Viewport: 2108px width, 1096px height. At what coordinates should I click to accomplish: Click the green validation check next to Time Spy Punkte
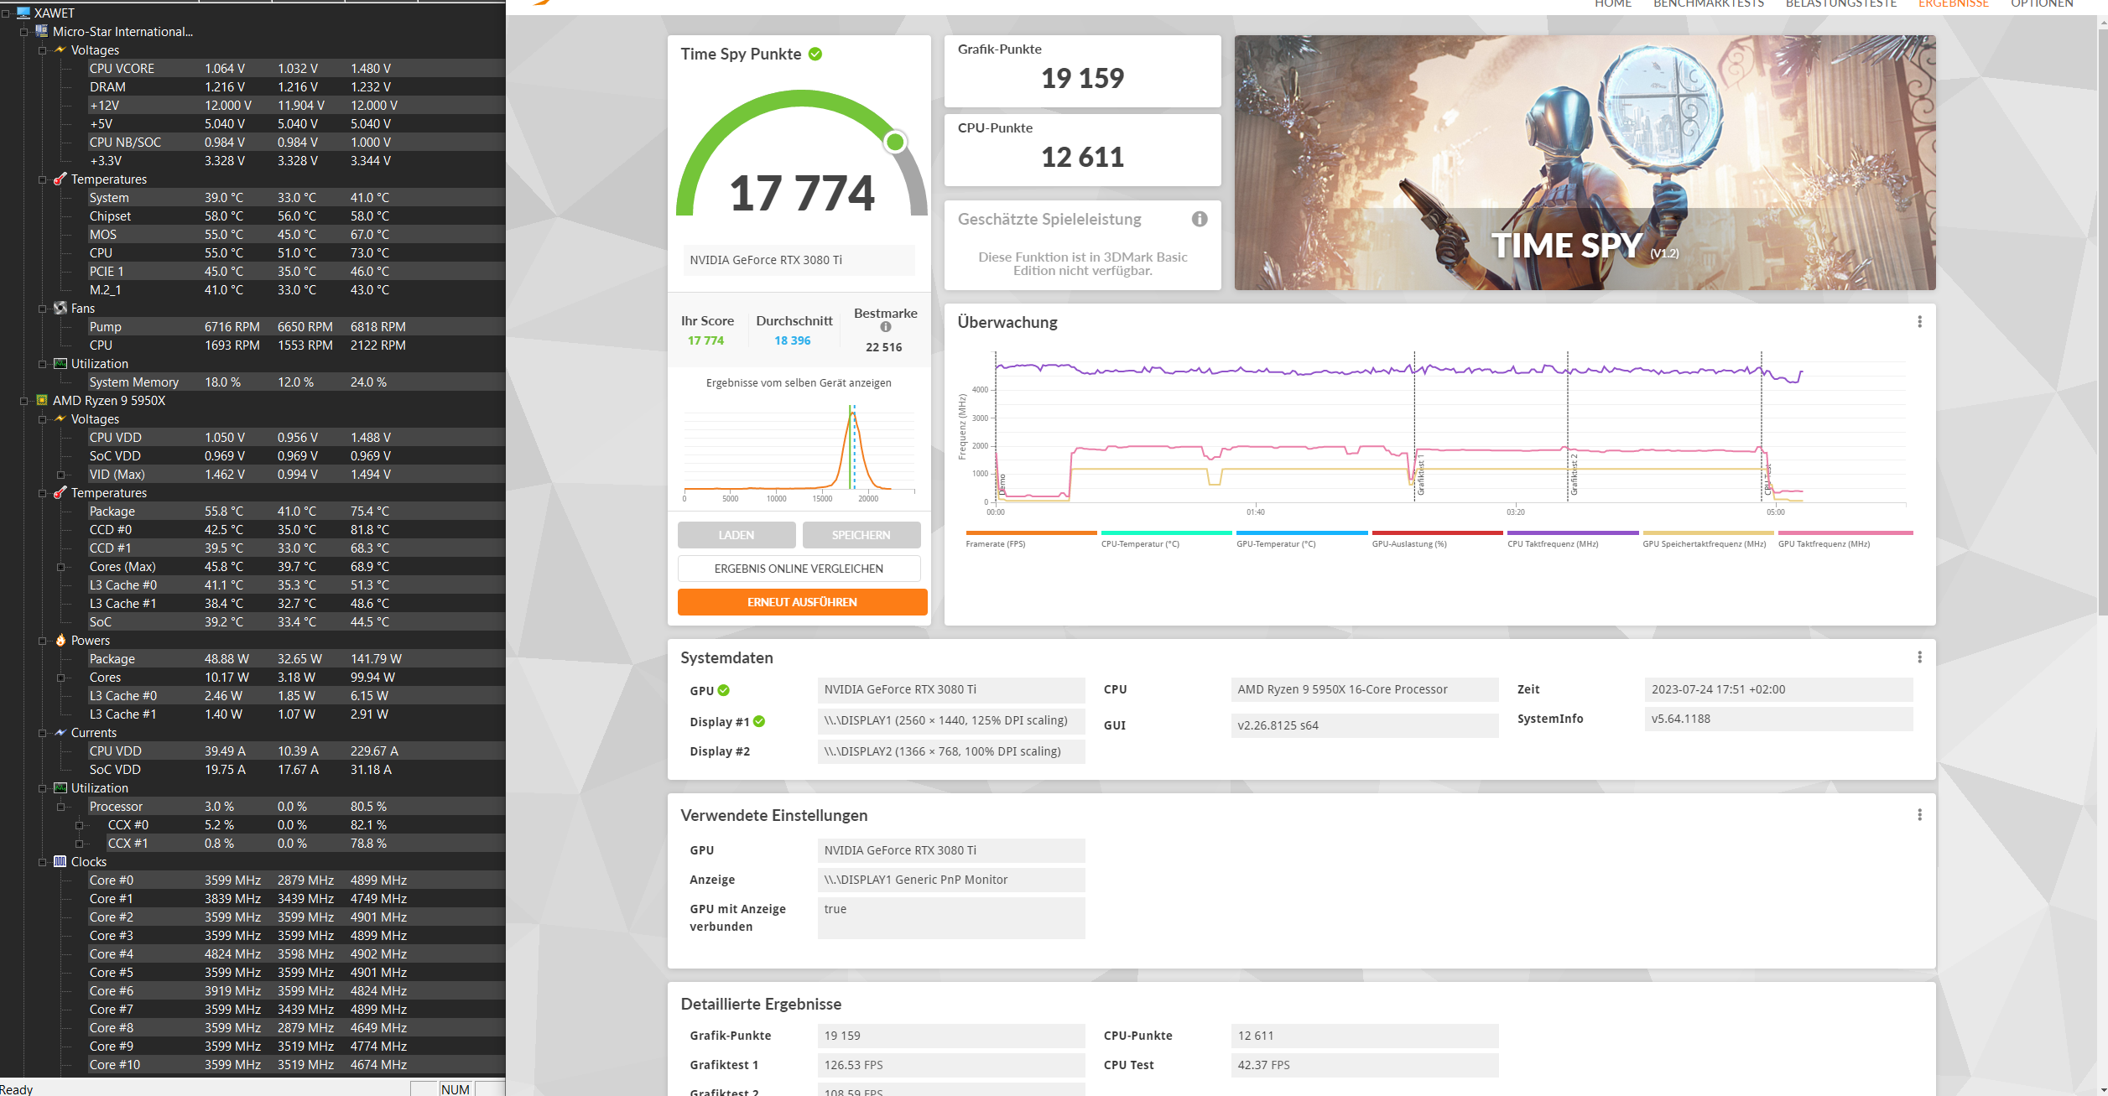coord(815,55)
